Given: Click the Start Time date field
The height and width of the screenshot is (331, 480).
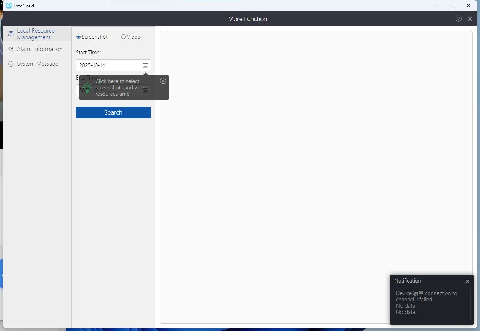Looking at the screenshot, I should [108, 65].
